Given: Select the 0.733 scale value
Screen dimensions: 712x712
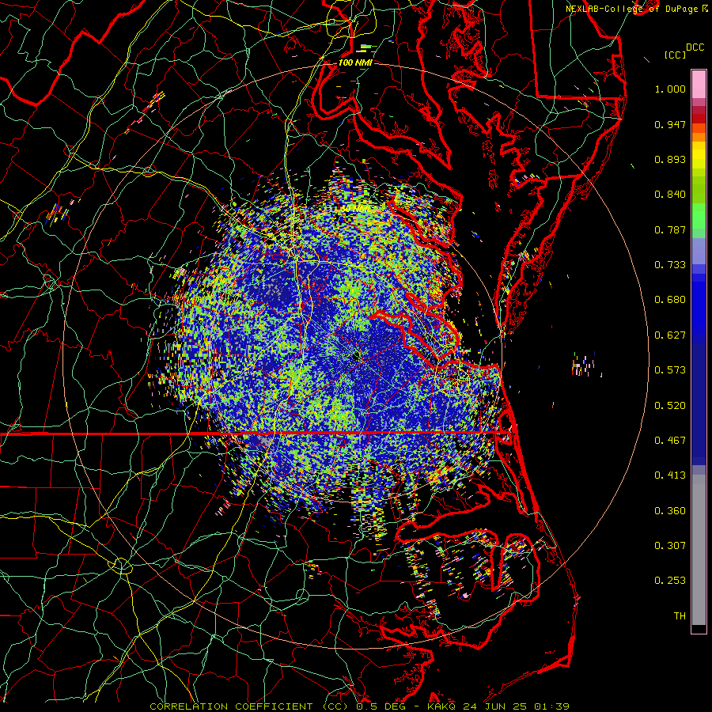Looking at the screenshot, I should [670, 265].
